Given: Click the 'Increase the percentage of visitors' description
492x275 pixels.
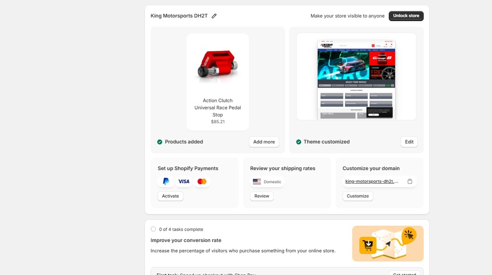Looking at the screenshot, I should click(x=243, y=251).
